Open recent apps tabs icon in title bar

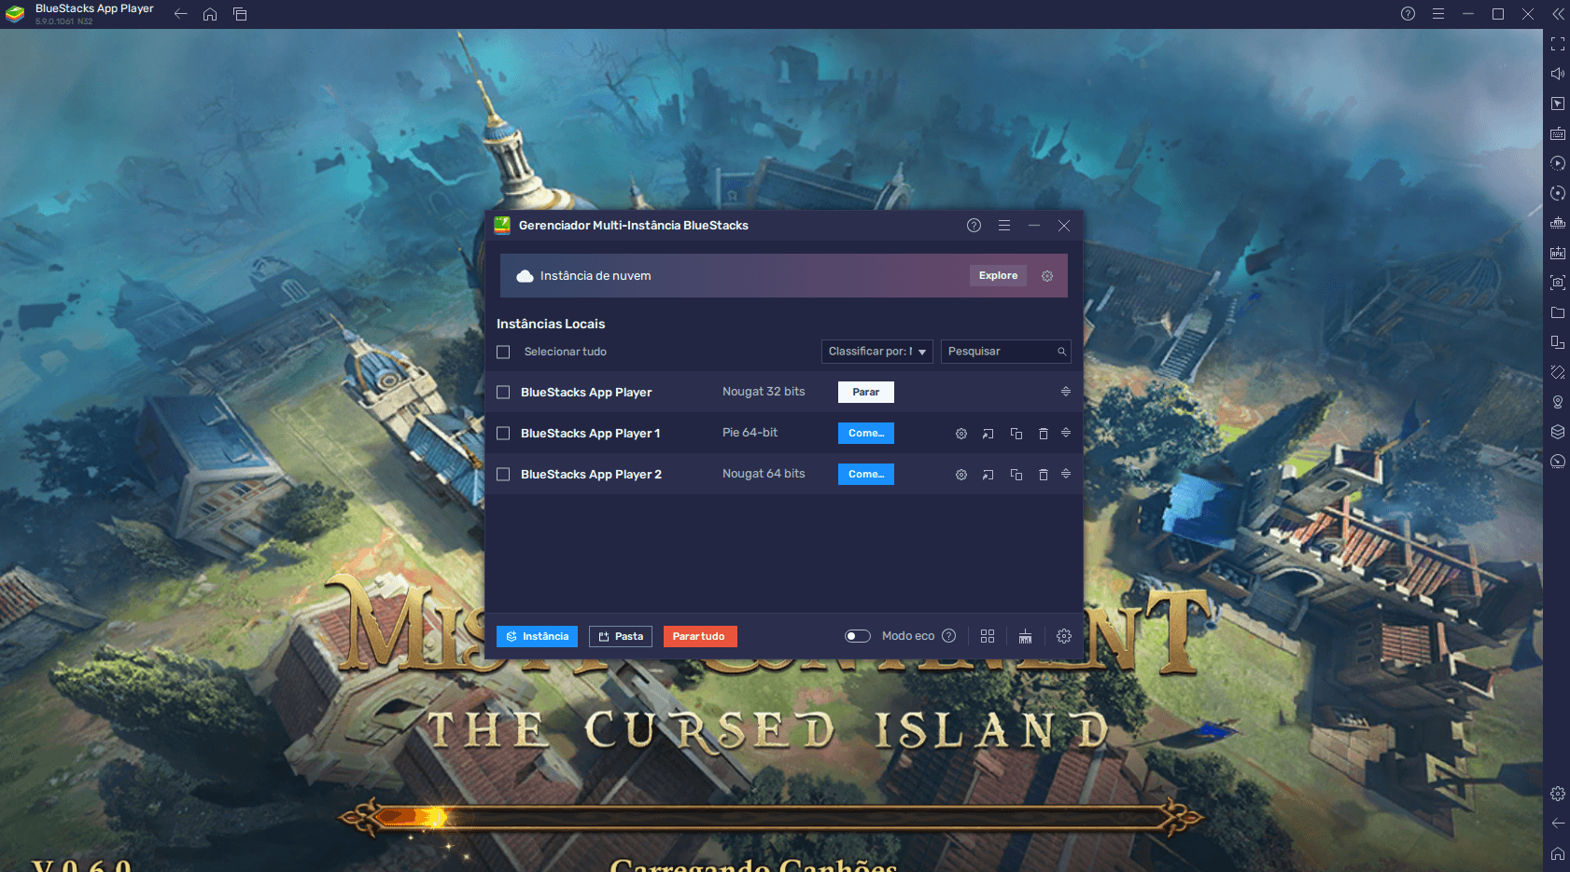pyautogui.click(x=240, y=14)
